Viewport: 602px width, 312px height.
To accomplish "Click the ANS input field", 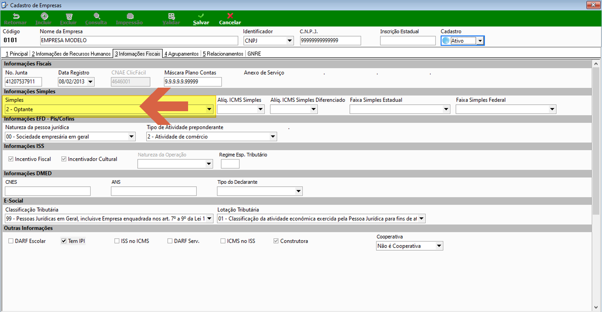I will point(154,191).
